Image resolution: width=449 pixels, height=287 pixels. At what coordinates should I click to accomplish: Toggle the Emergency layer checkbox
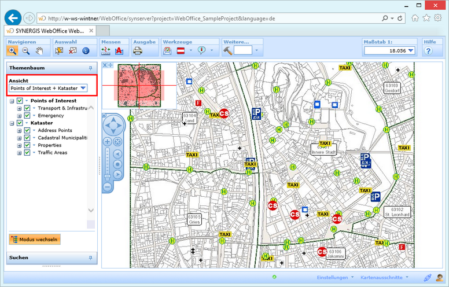click(x=27, y=116)
